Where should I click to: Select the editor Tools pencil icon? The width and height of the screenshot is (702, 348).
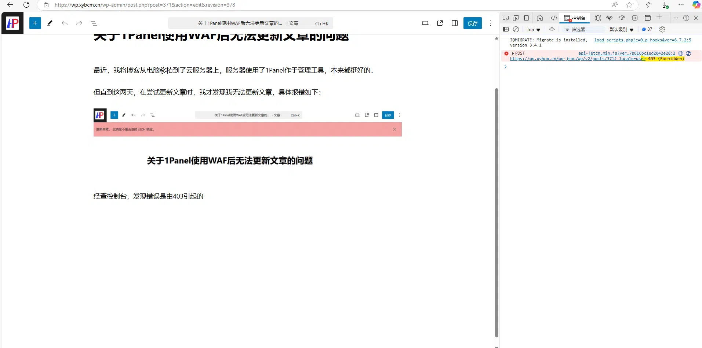coord(50,23)
